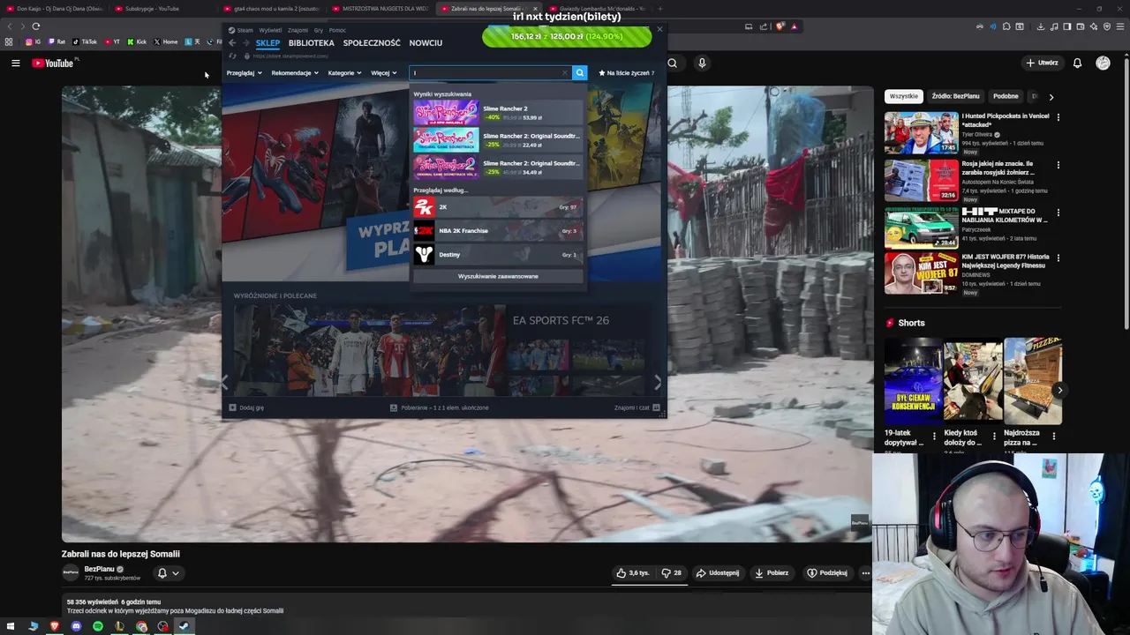Advance featured carousel with right arrow
Viewport: 1130px width, 635px height.
click(x=657, y=383)
